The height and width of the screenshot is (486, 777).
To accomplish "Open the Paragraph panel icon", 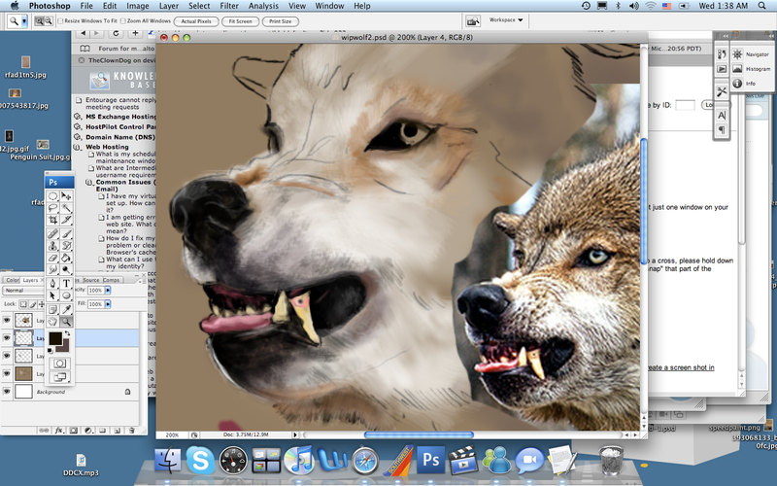I will (722, 129).
